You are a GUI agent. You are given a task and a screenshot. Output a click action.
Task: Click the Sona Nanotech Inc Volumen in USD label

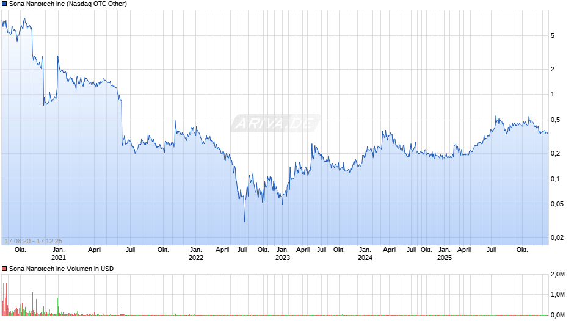pyautogui.click(x=62, y=269)
